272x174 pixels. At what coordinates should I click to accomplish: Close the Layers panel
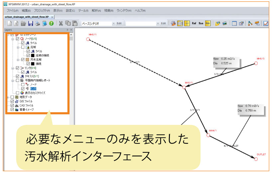tap(71, 30)
